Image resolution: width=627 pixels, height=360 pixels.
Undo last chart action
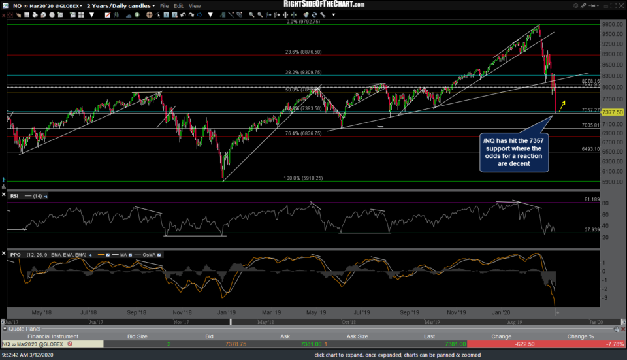pos(183,15)
